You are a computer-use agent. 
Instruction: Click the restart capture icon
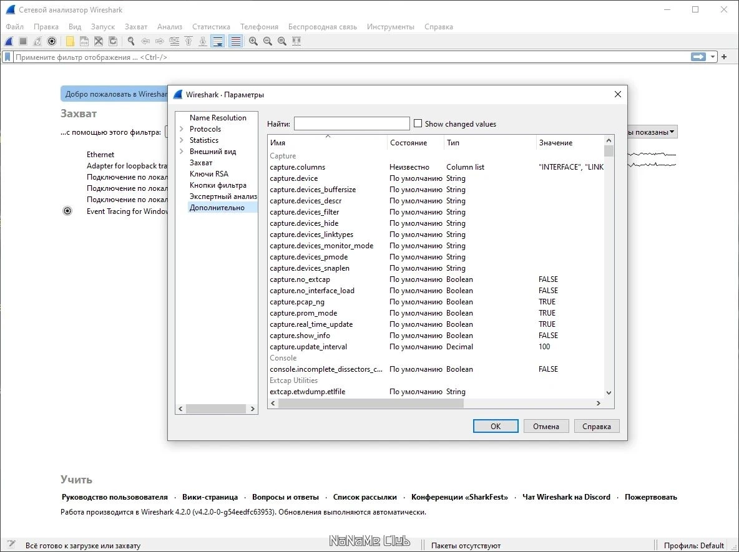pyautogui.click(x=37, y=41)
